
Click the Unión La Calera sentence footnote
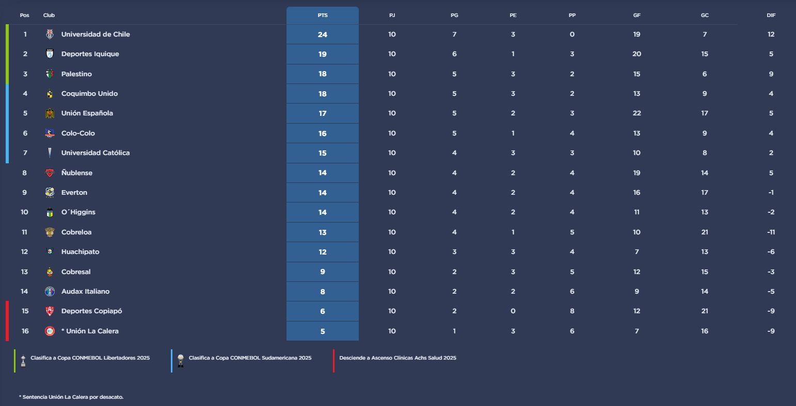tap(71, 397)
